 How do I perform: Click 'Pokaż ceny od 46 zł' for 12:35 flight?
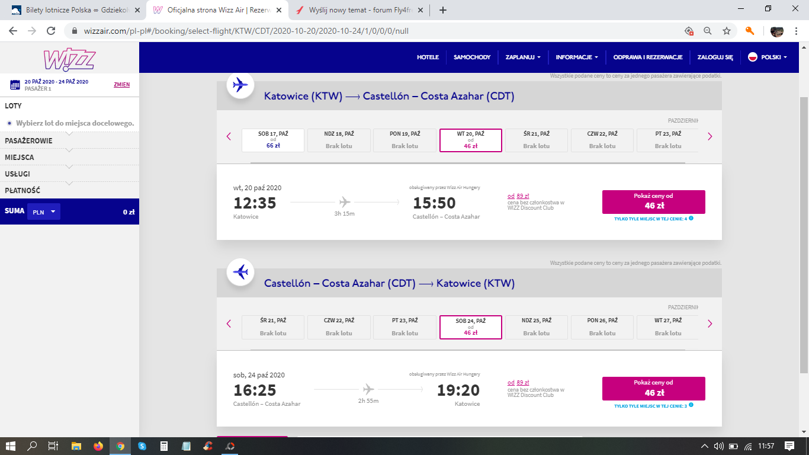click(654, 201)
